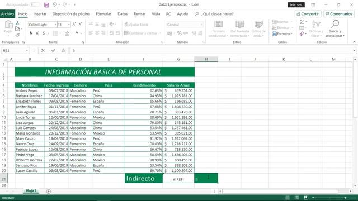Image resolution: width=358 pixels, height=201 pixels.
Task: Select Page Layout view in status bar
Action: coord(297,198)
